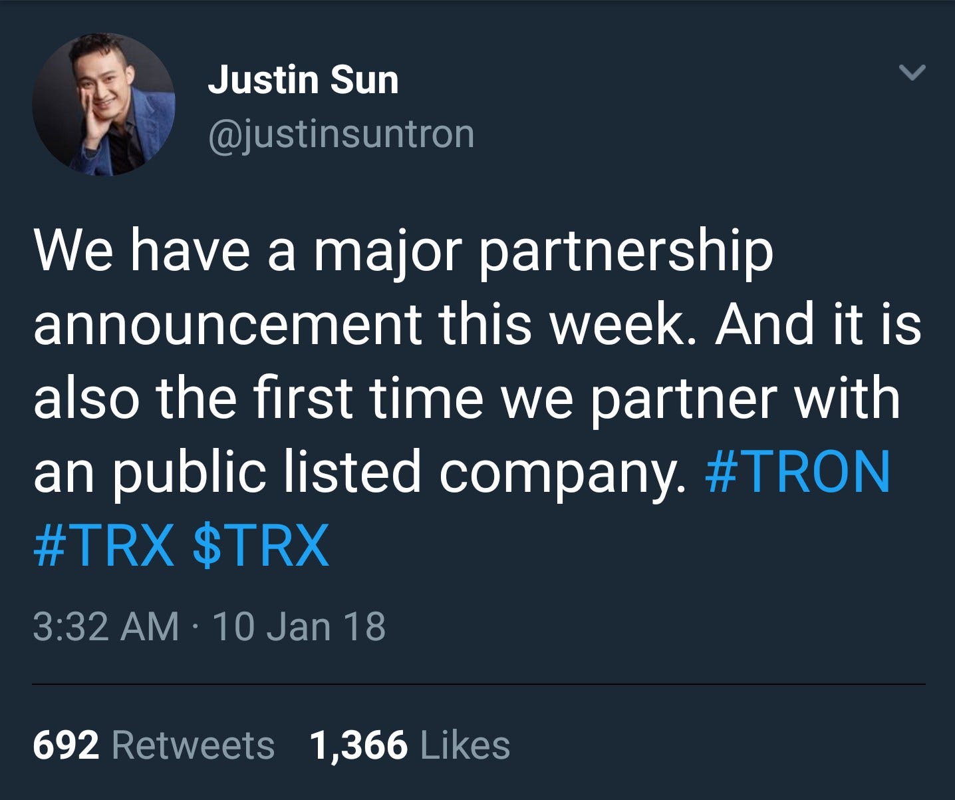Click the word "partnership" in the tweet
955x800 pixels.
point(625,254)
